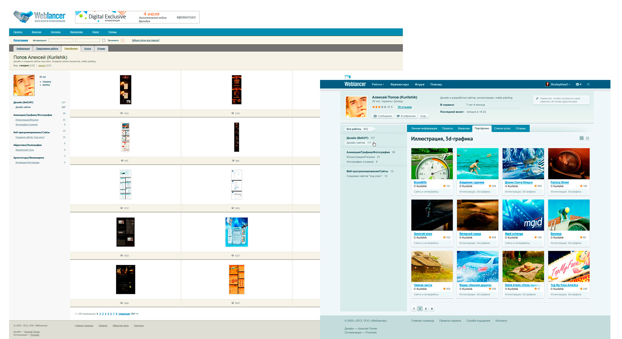Go to page 3 in new design pagination
This screenshot has height=339, width=622.
tap(426, 309)
